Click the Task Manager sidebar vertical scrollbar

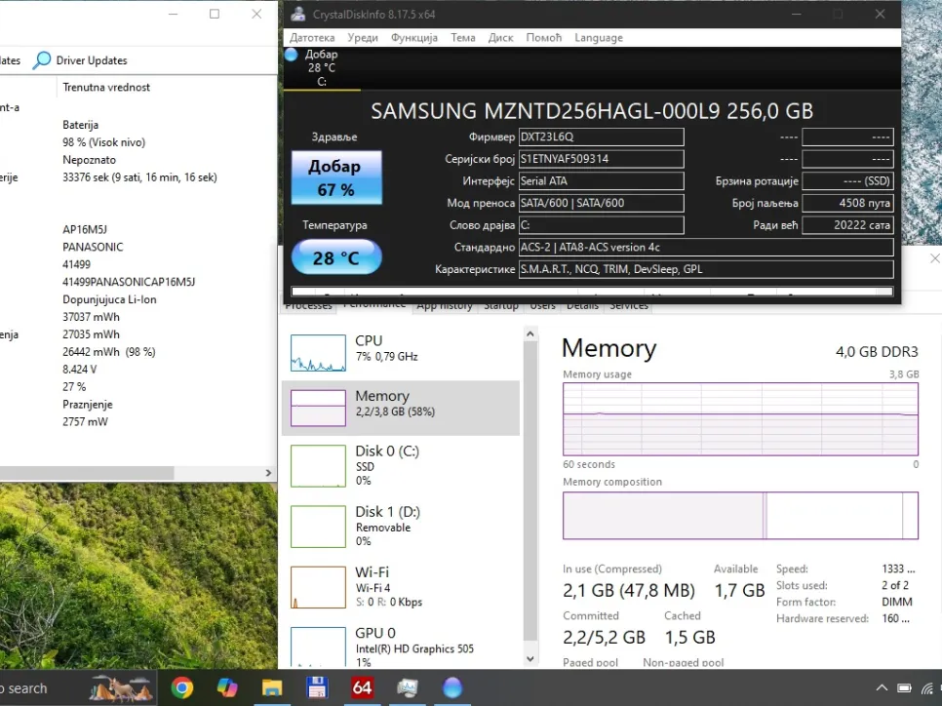pos(530,492)
